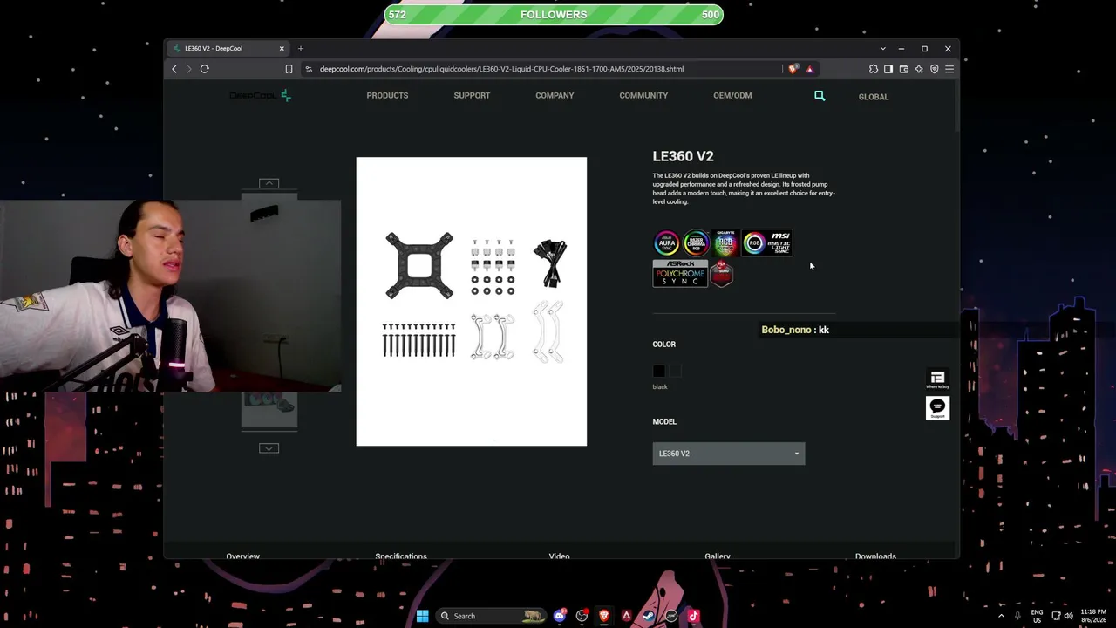Click the Brave Rewards triangle icon
Viewport: 1116px width, 628px height.
click(809, 69)
